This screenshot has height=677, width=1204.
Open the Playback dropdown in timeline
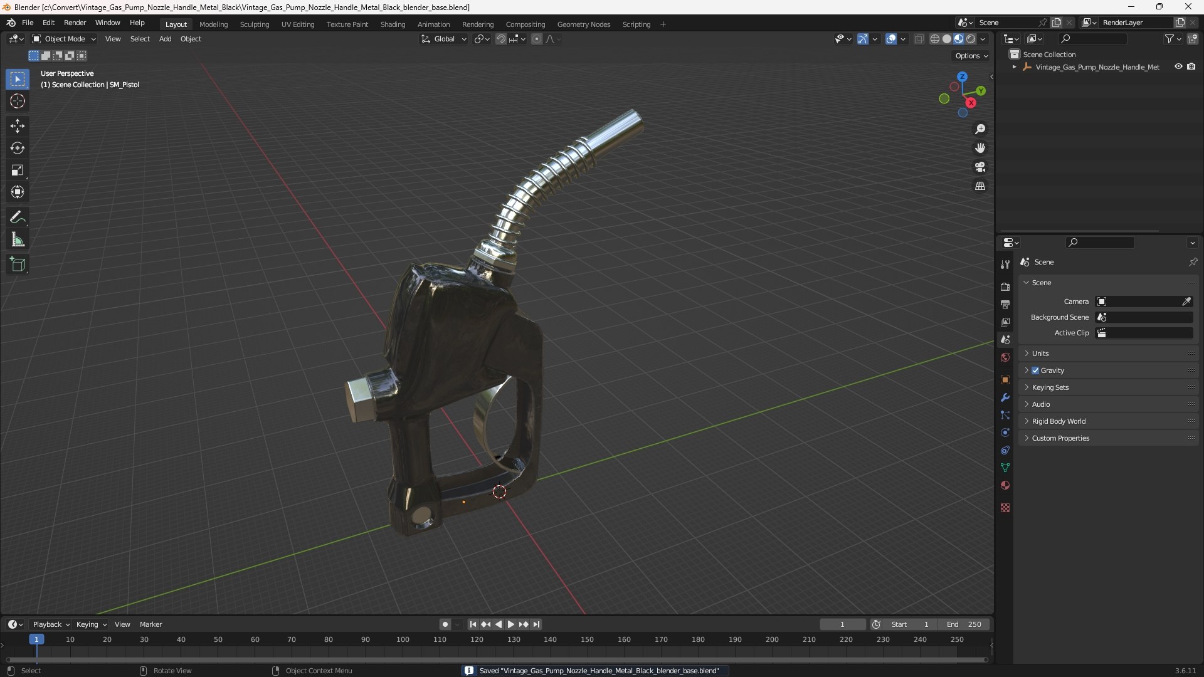point(51,624)
